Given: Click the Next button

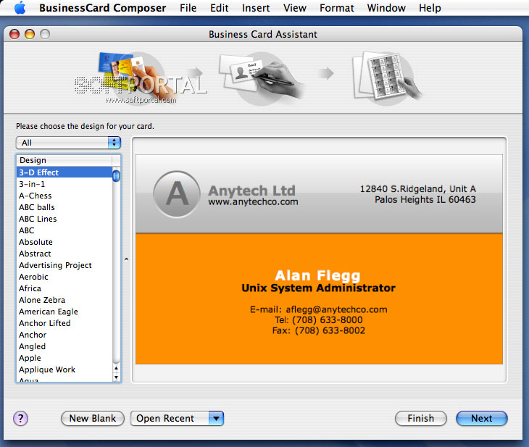Looking at the screenshot, I should pyautogui.click(x=481, y=418).
